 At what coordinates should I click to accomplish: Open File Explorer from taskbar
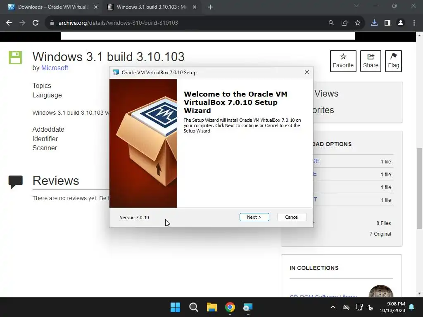(212, 307)
